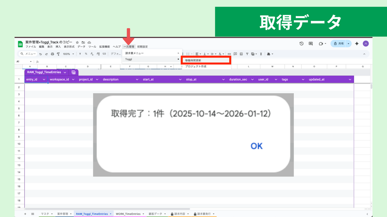387x217 pixels.
Task: Click decrease decimal places icon
Action: (92, 54)
